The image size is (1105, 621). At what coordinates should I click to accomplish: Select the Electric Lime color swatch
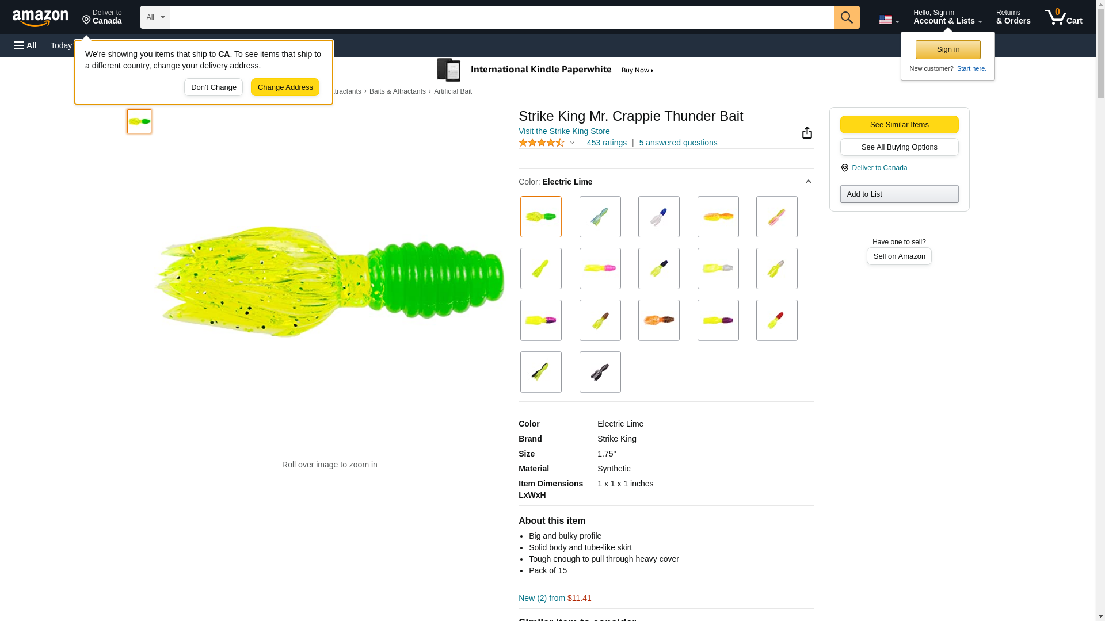[x=540, y=217]
